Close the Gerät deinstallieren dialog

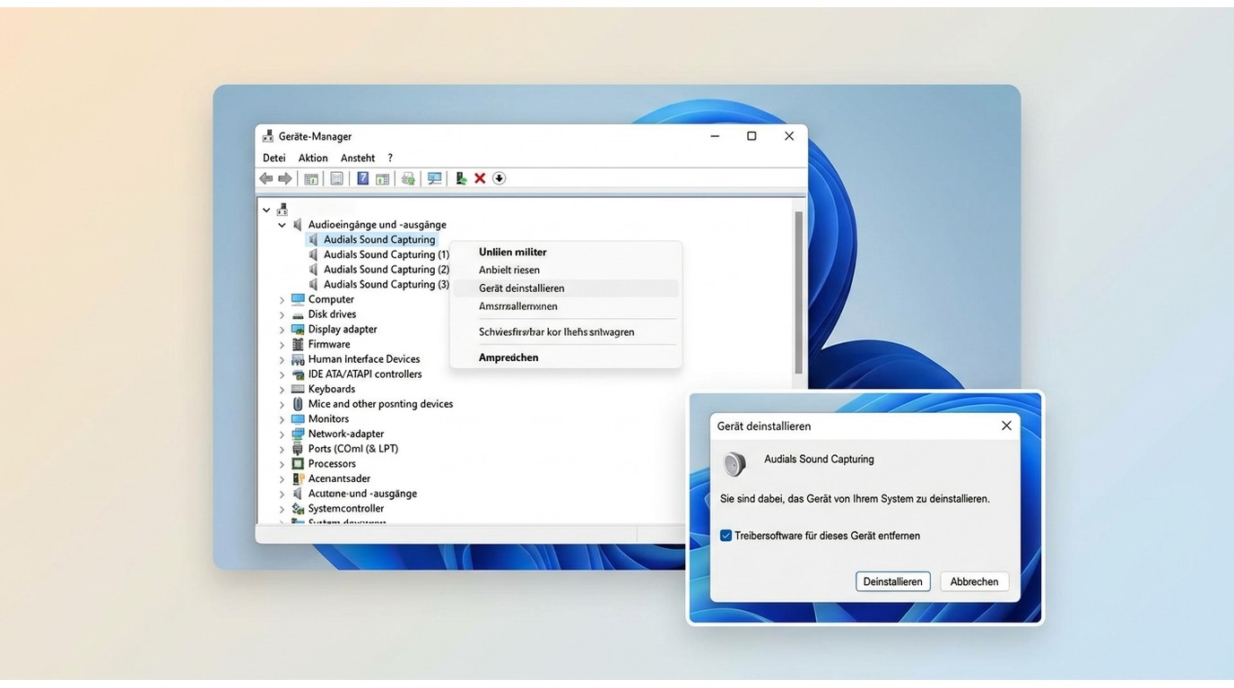pos(1006,426)
